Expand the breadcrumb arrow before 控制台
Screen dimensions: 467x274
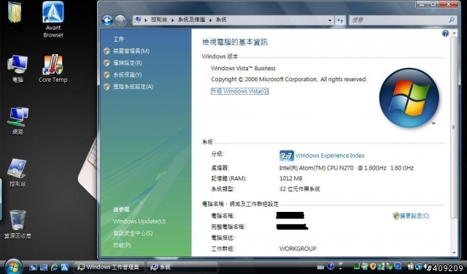click(x=146, y=20)
